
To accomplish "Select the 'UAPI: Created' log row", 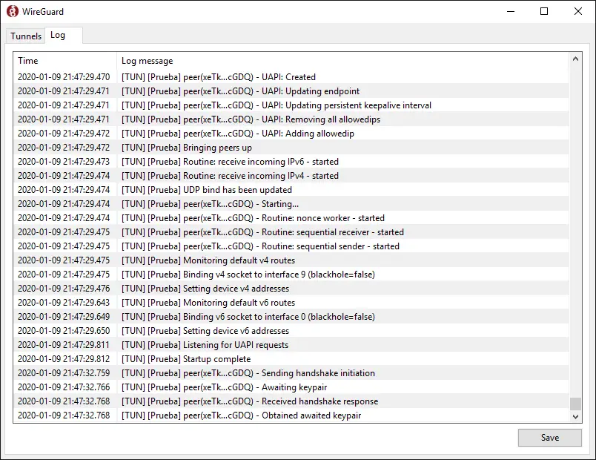I will pyautogui.click(x=291, y=77).
